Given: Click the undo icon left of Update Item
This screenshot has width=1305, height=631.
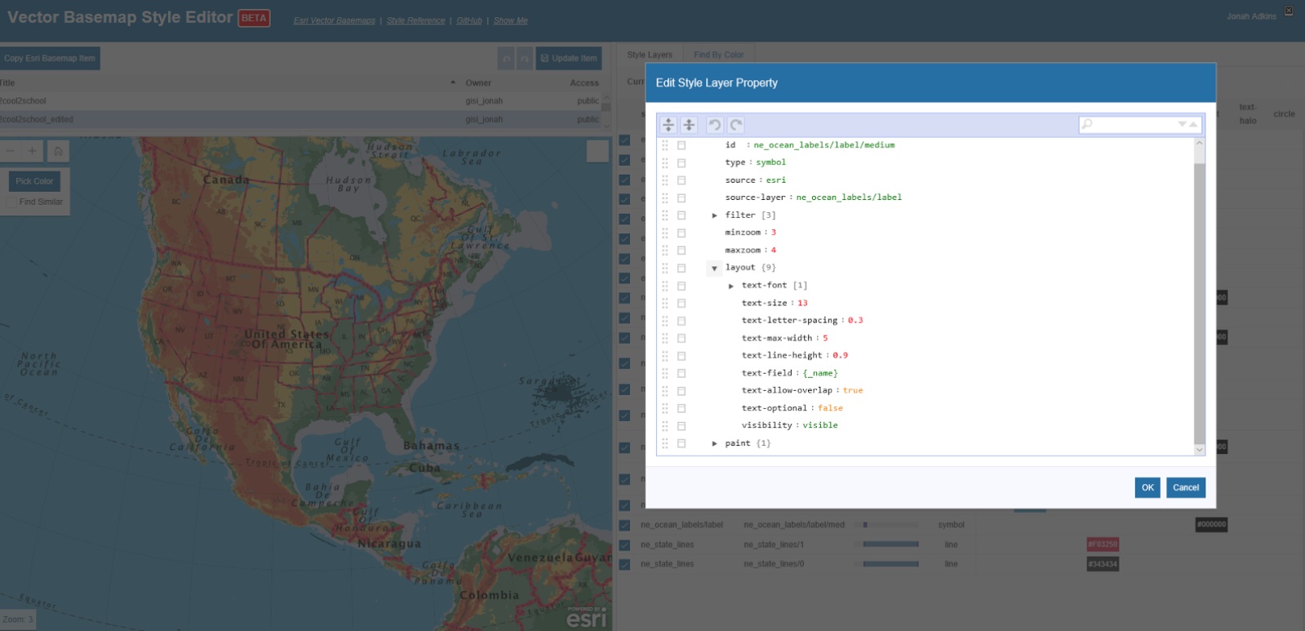Looking at the screenshot, I should pyautogui.click(x=507, y=58).
